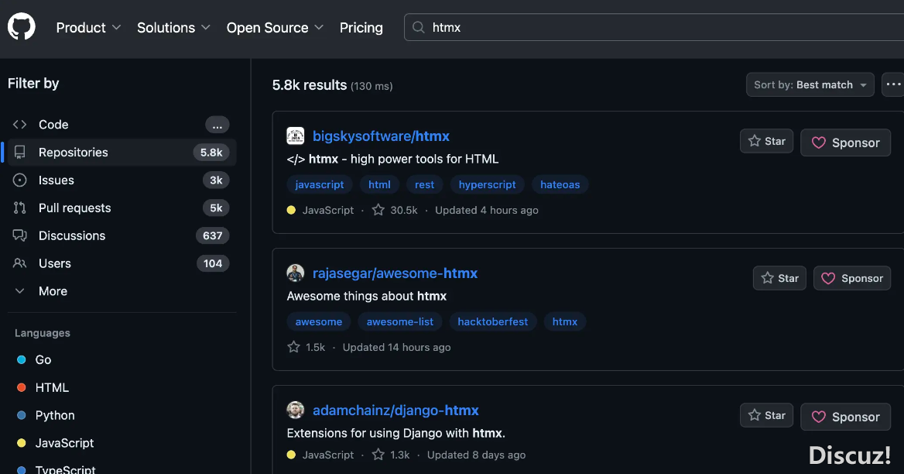
Task: Star the bigskysoftware/htmx repository
Action: 767,141
